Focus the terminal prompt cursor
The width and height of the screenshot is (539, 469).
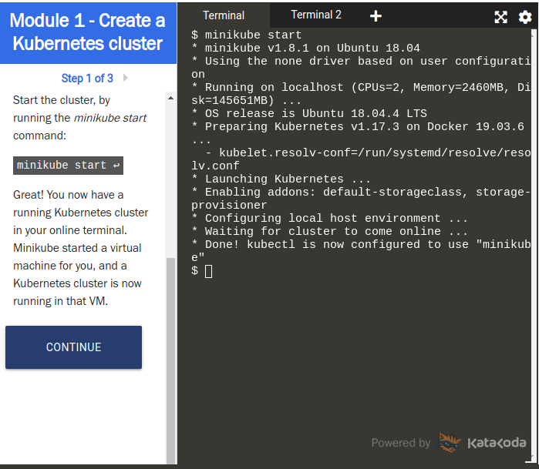coord(208,271)
